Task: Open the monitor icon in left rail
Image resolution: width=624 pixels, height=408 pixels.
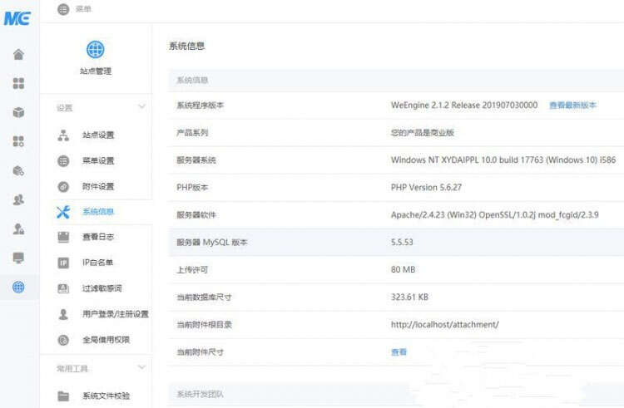Action: pos(18,258)
